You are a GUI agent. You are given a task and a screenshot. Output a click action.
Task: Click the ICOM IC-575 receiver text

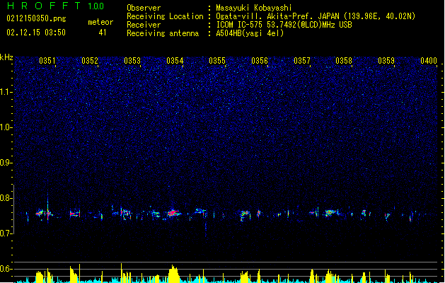click(284, 25)
